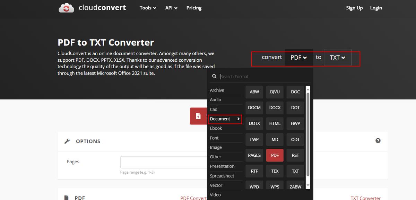Viewport: 416px width, 200px height.
Task: Expand the PDF source format dropdown
Action: 299,58
